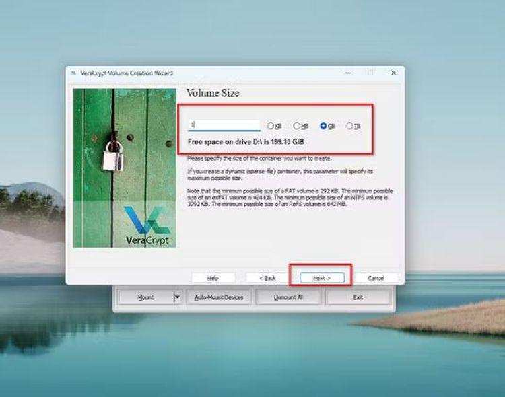The image size is (505, 397).
Task: Click the Mount button
Action: tap(145, 297)
